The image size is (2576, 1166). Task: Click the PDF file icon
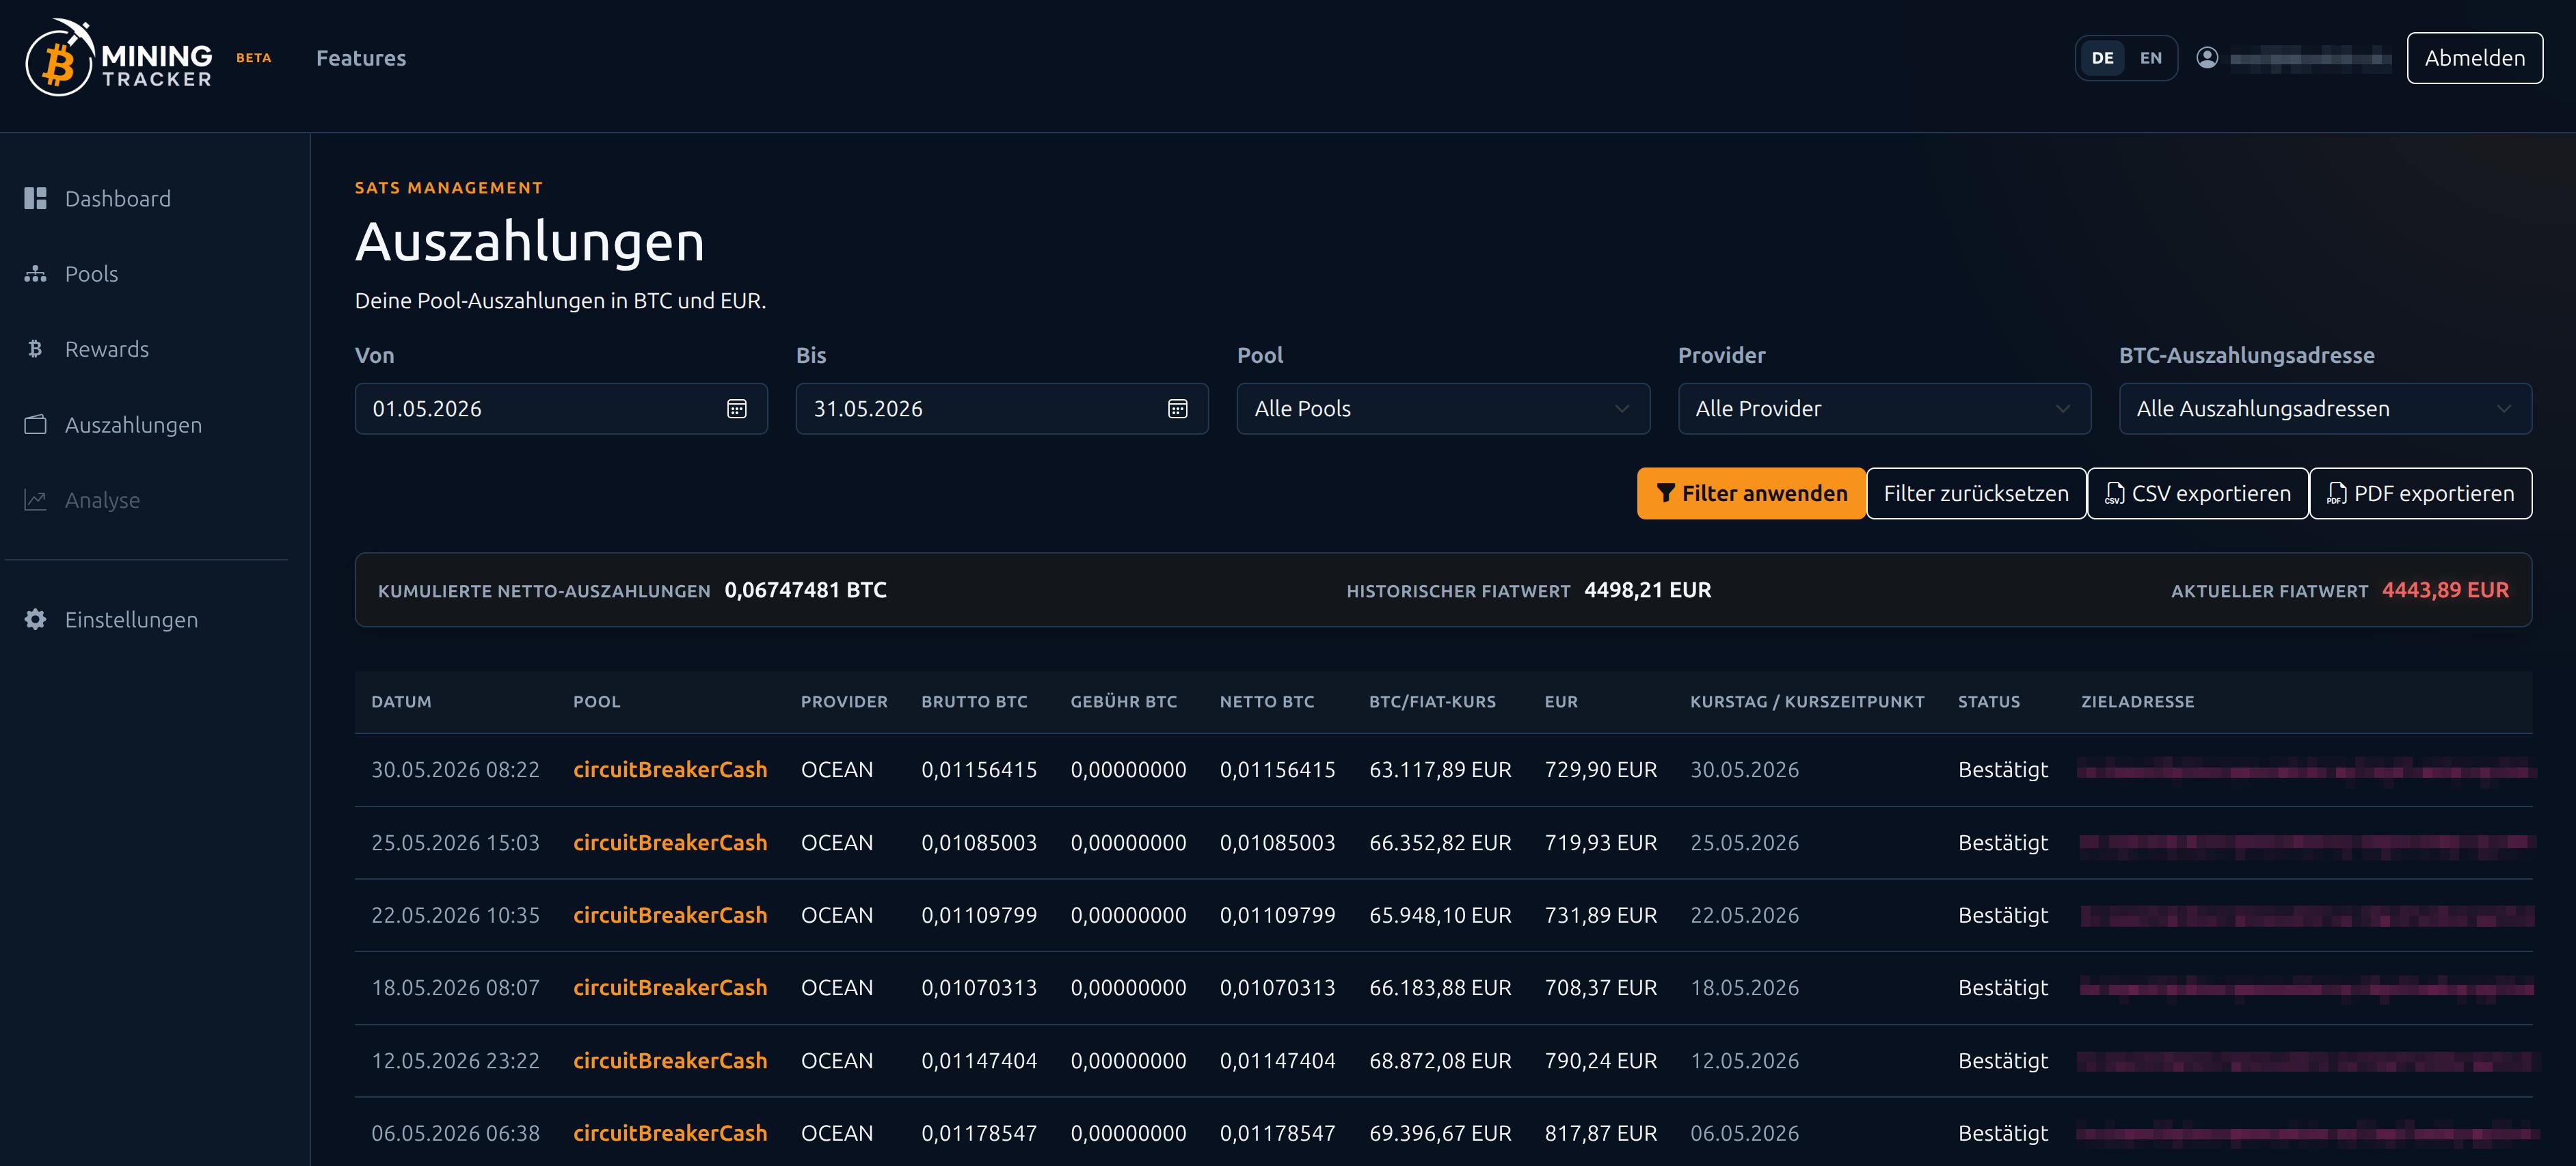(2336, 493)
